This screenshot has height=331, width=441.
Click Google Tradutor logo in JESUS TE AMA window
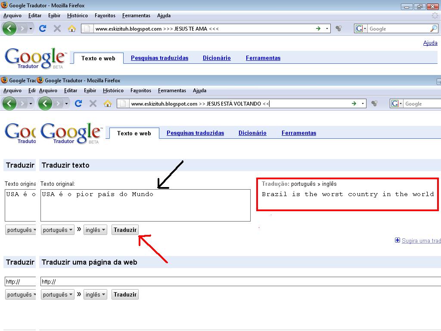(36, 58)
